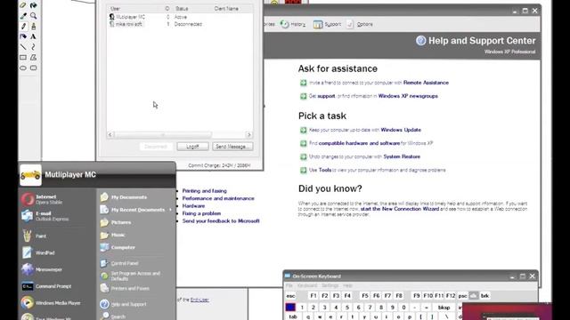The width and height of the screenshot is (570, 320).
Task: Open the Remote Assistance link
Action: pos(426,83)
